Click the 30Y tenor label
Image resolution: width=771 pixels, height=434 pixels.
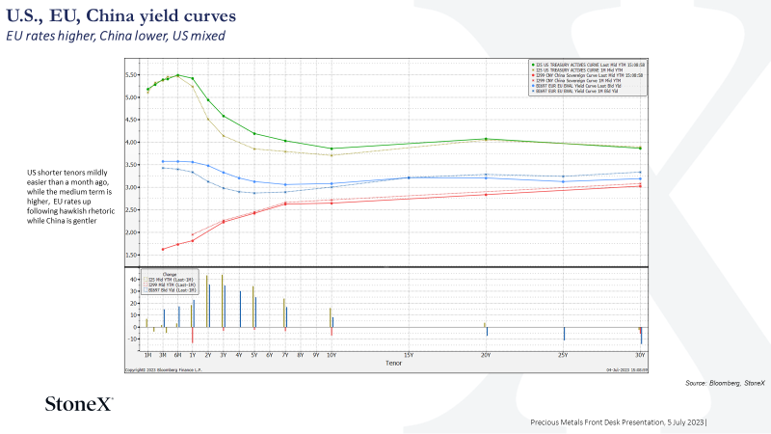point(640,355)
